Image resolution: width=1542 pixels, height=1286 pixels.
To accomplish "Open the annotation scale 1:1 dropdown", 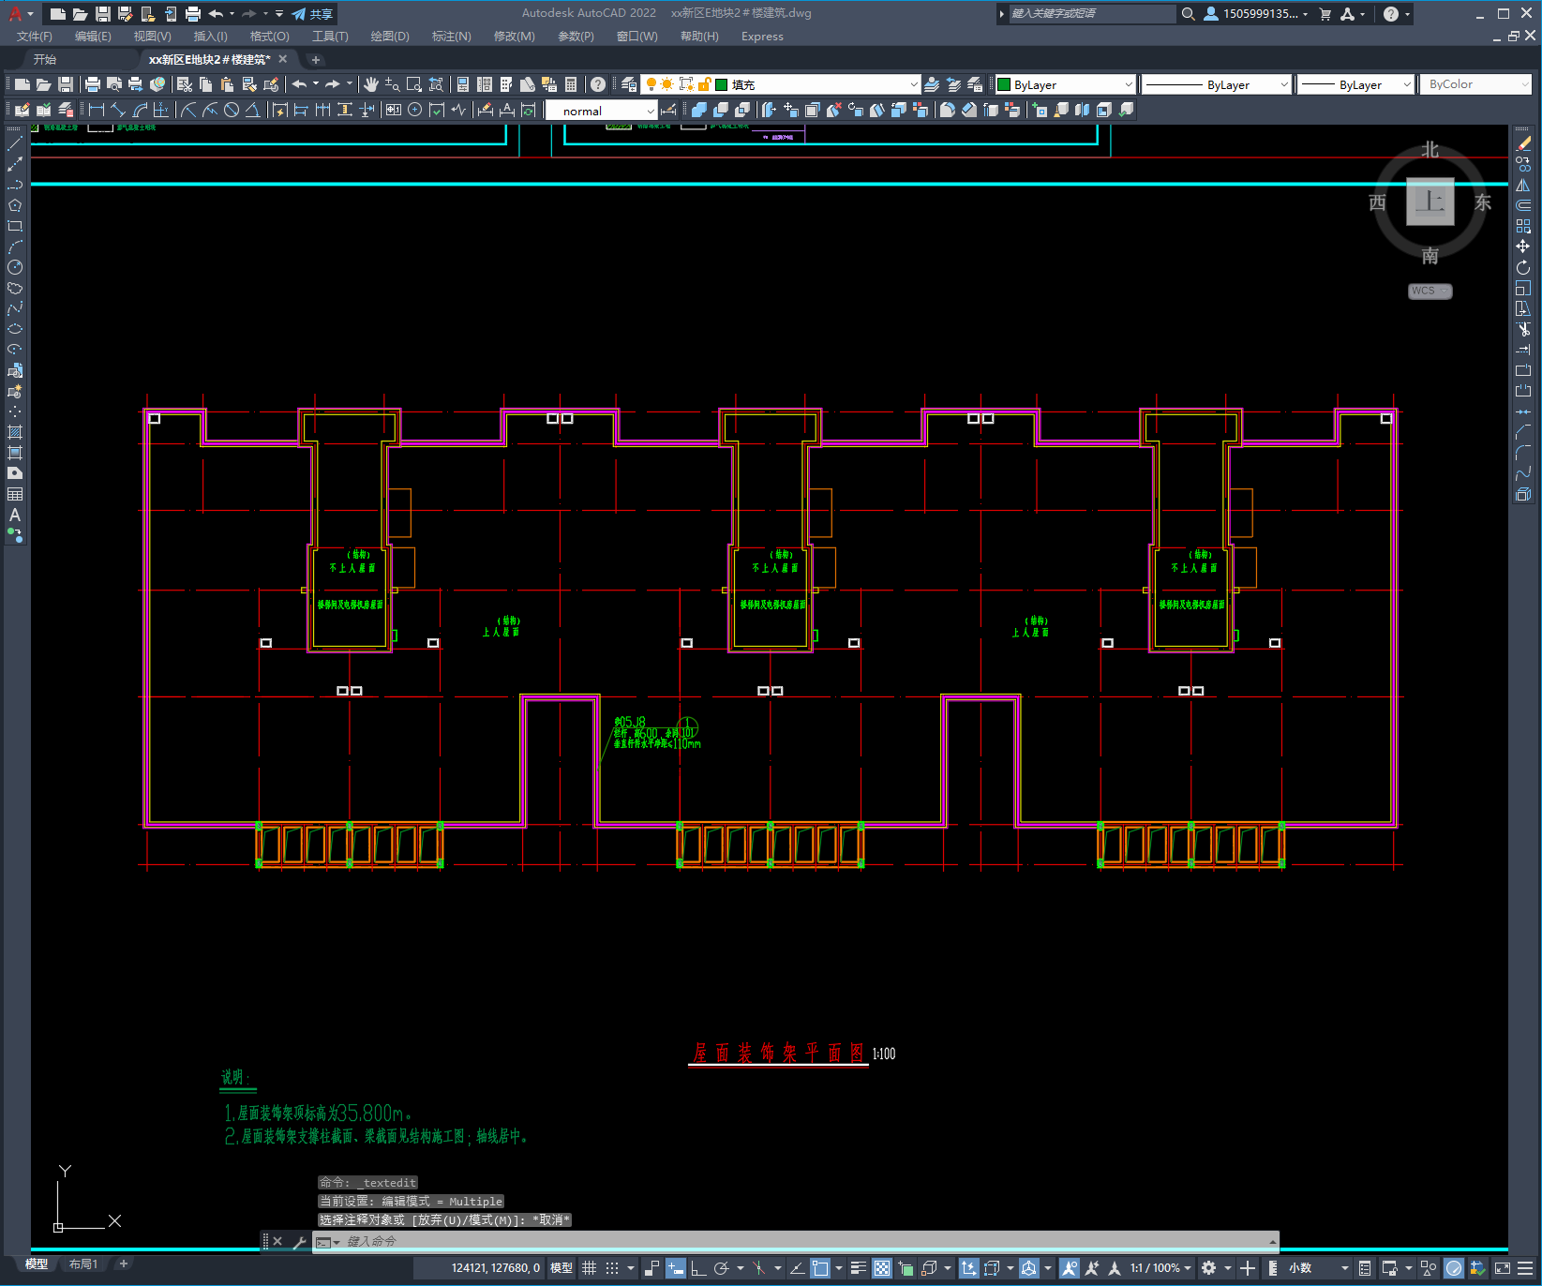I will click(x=1160, y=1268).
